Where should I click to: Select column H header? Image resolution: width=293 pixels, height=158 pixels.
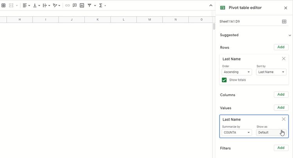[20, 19]
